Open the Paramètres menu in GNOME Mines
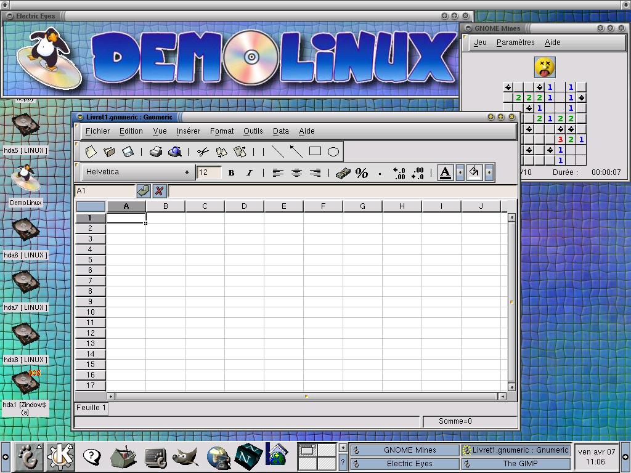 coord(516,42)
